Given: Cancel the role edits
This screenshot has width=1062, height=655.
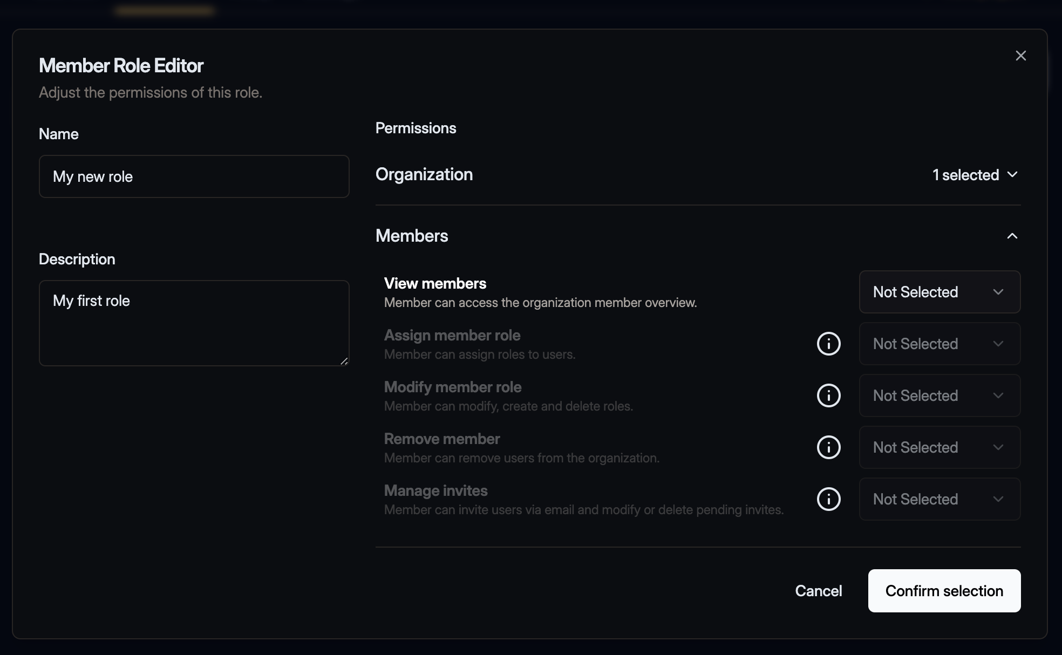Looking at the screenshot, I should (818, 591).
